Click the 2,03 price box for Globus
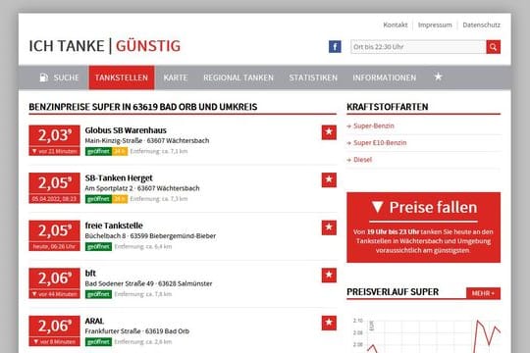530x353 pixels. pos(54,140)
